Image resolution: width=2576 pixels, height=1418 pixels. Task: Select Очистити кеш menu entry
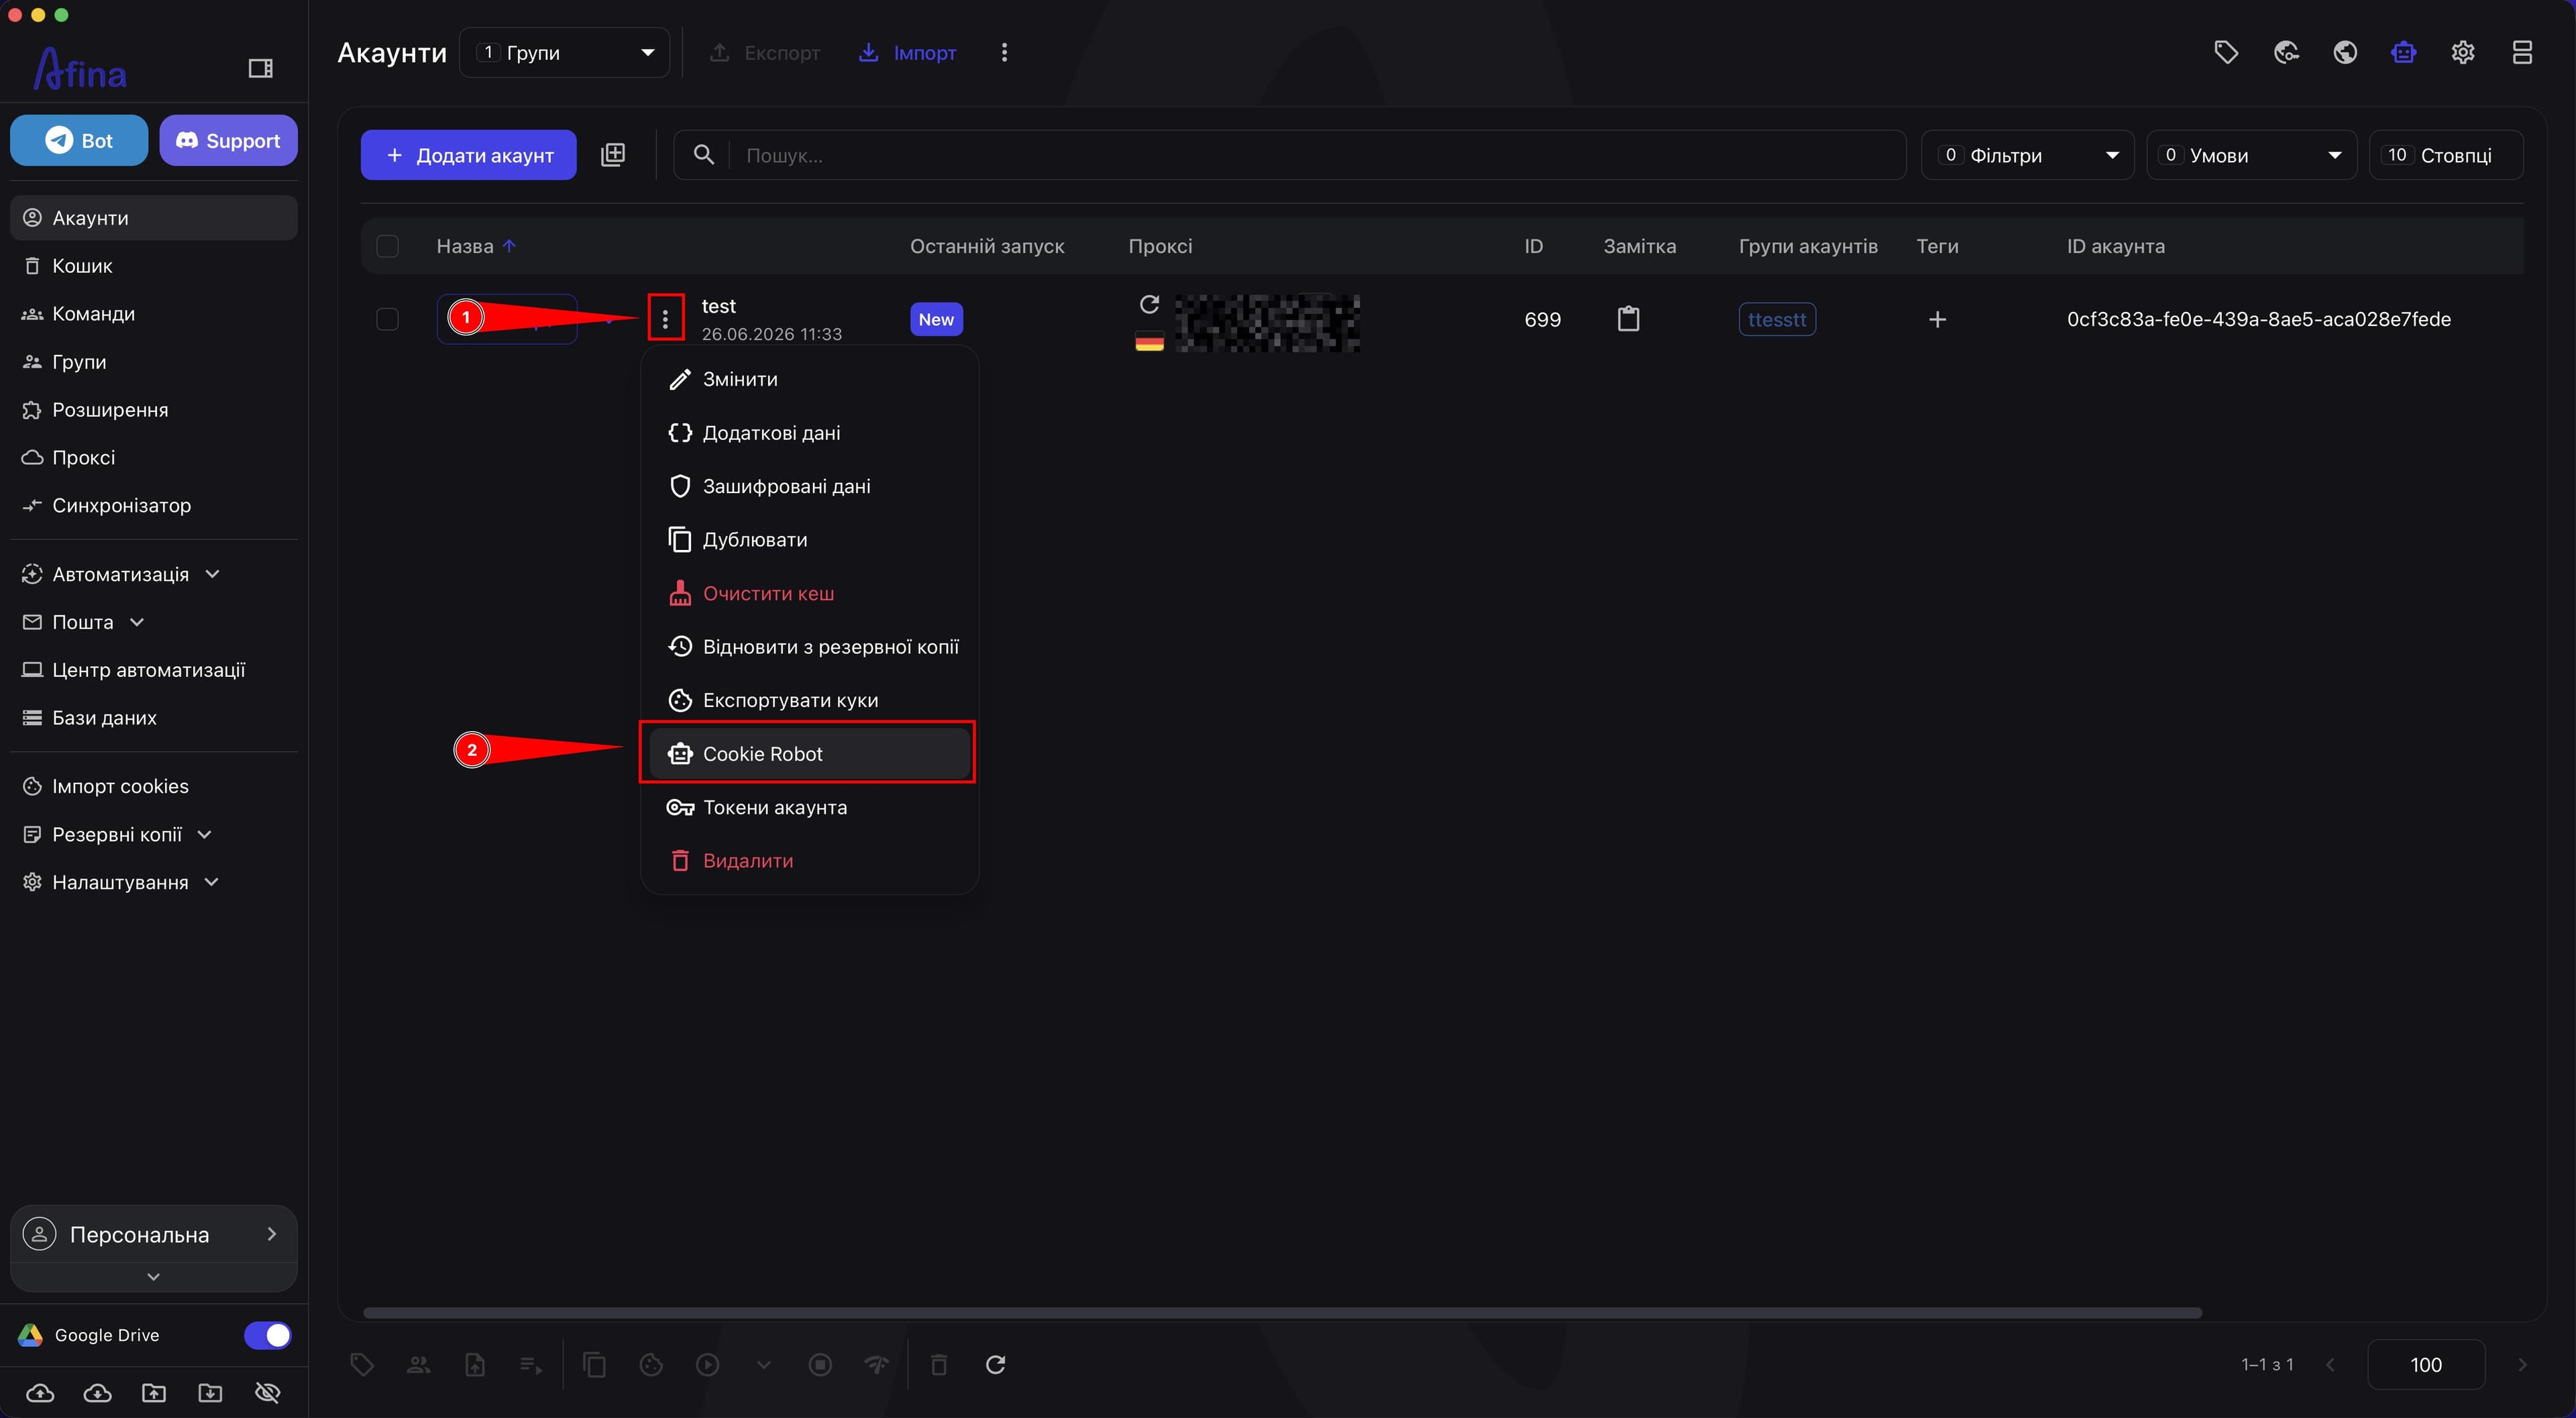809,593
